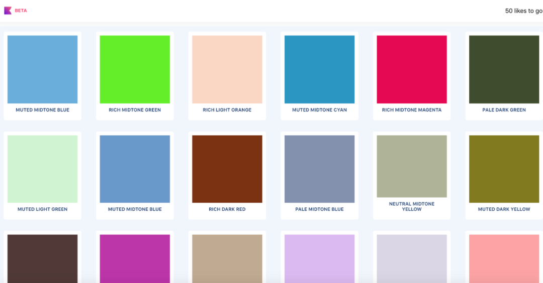This screenshot has height=283, width=543.
Task: Click the 'MUTED DARK YELLOW' label text
Action: tap(504, 209)
